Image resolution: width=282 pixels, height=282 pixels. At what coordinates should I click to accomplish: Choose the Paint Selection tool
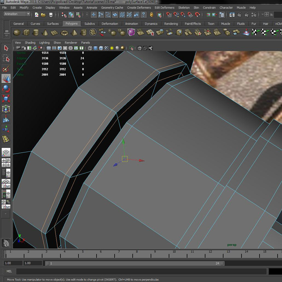coord(6,69)
